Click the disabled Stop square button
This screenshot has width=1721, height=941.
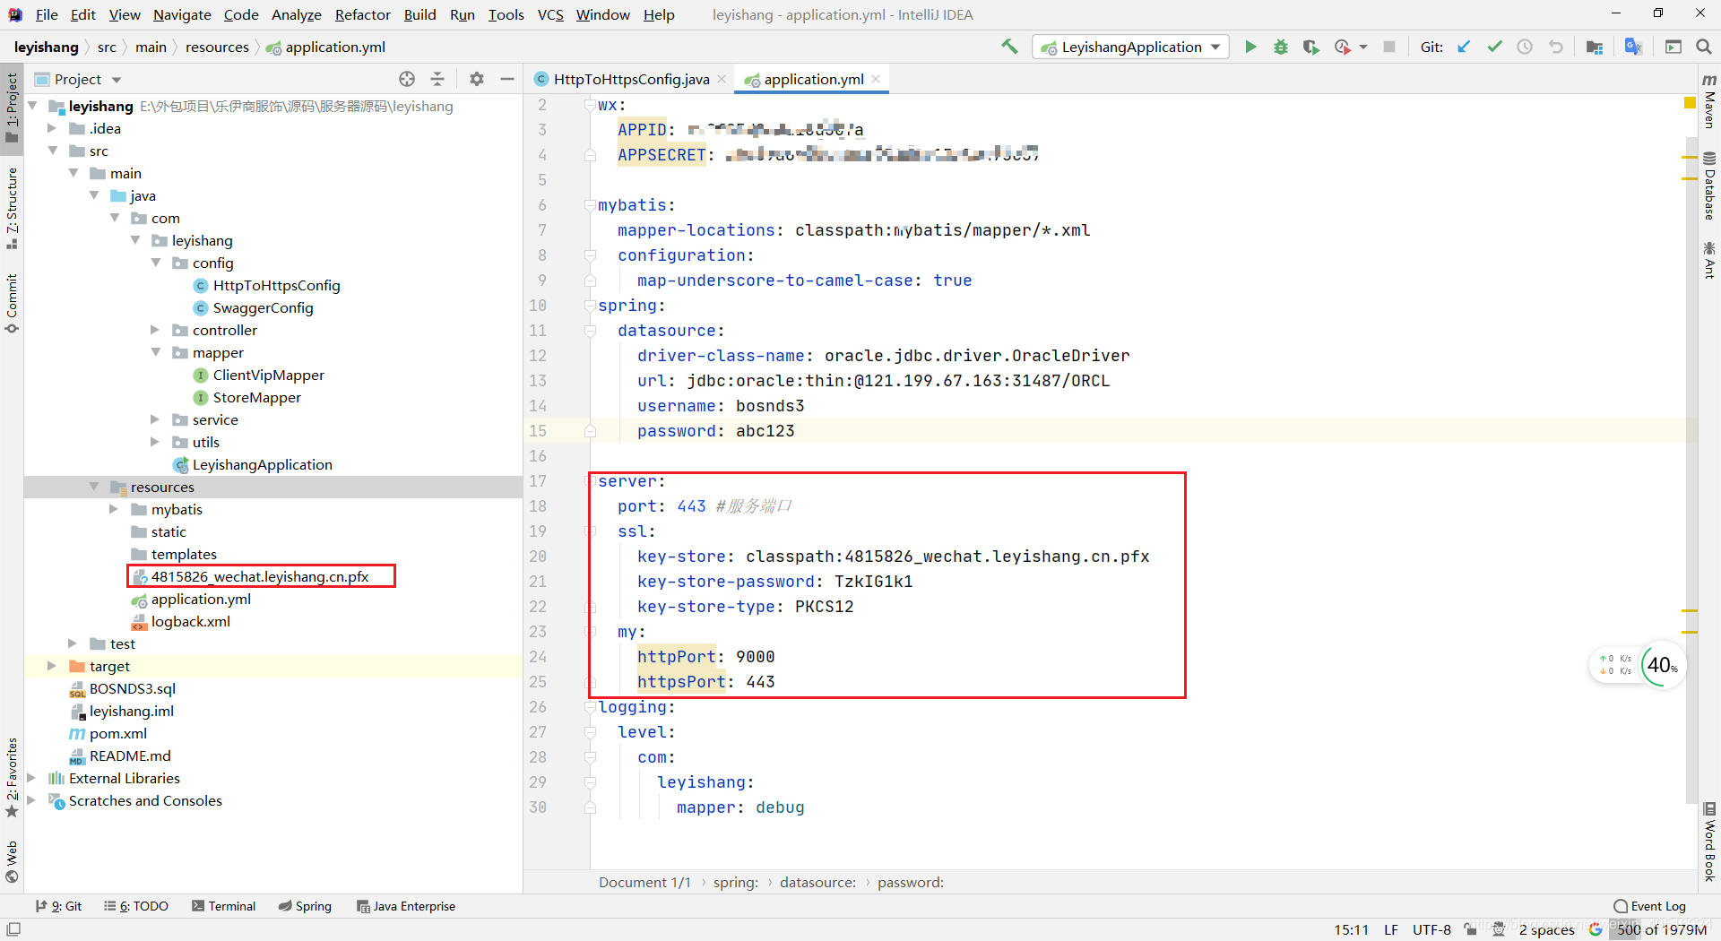click(x=1389, y=47)
